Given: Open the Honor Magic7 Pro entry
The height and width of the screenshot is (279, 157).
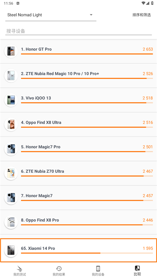Looking at the screenshot, I should (78, 149).
